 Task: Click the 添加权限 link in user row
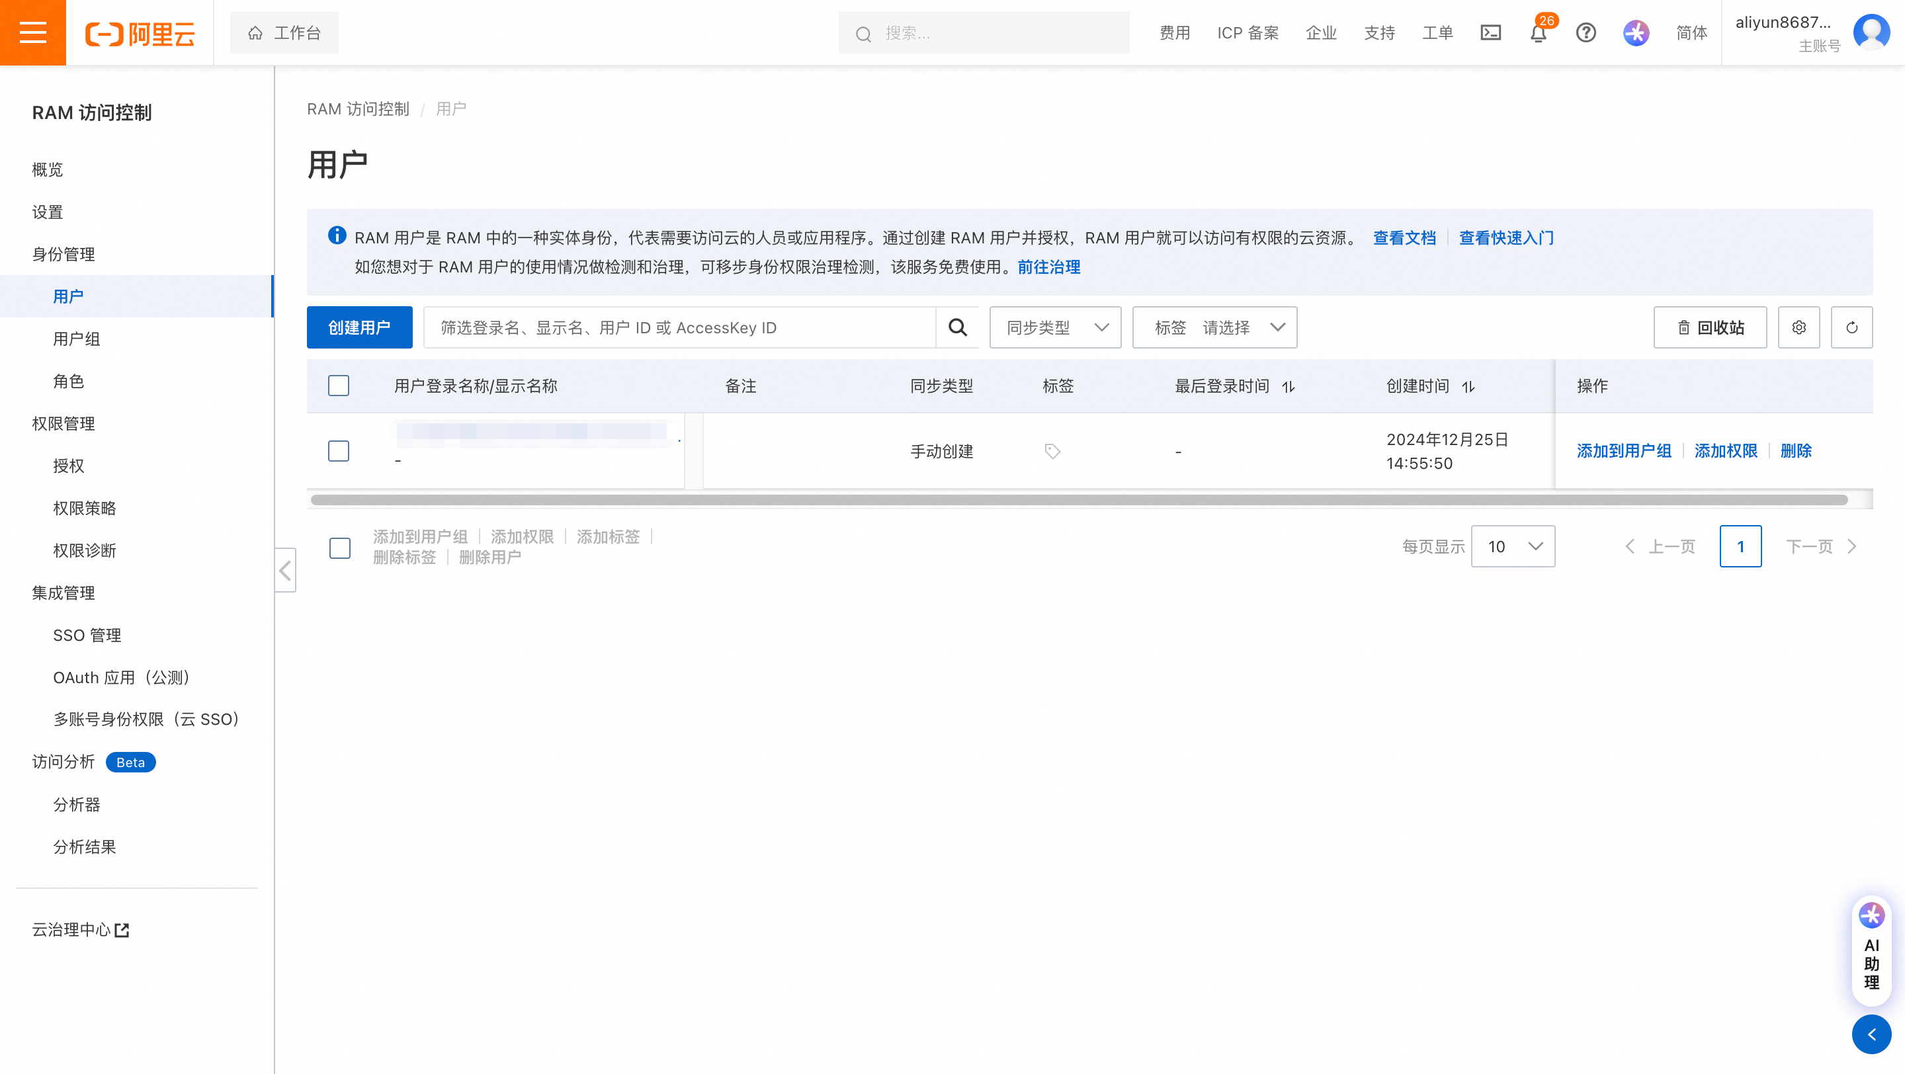1725,451
